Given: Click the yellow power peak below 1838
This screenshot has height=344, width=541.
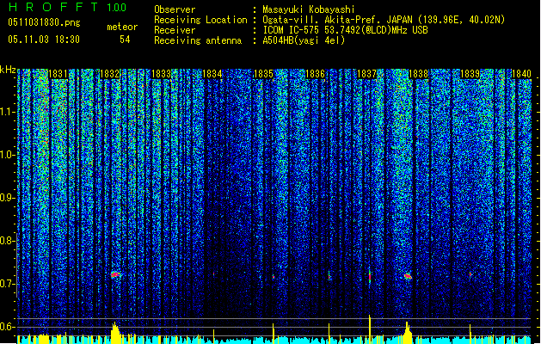Looking at the screenshot, I should tap(408, 333).
